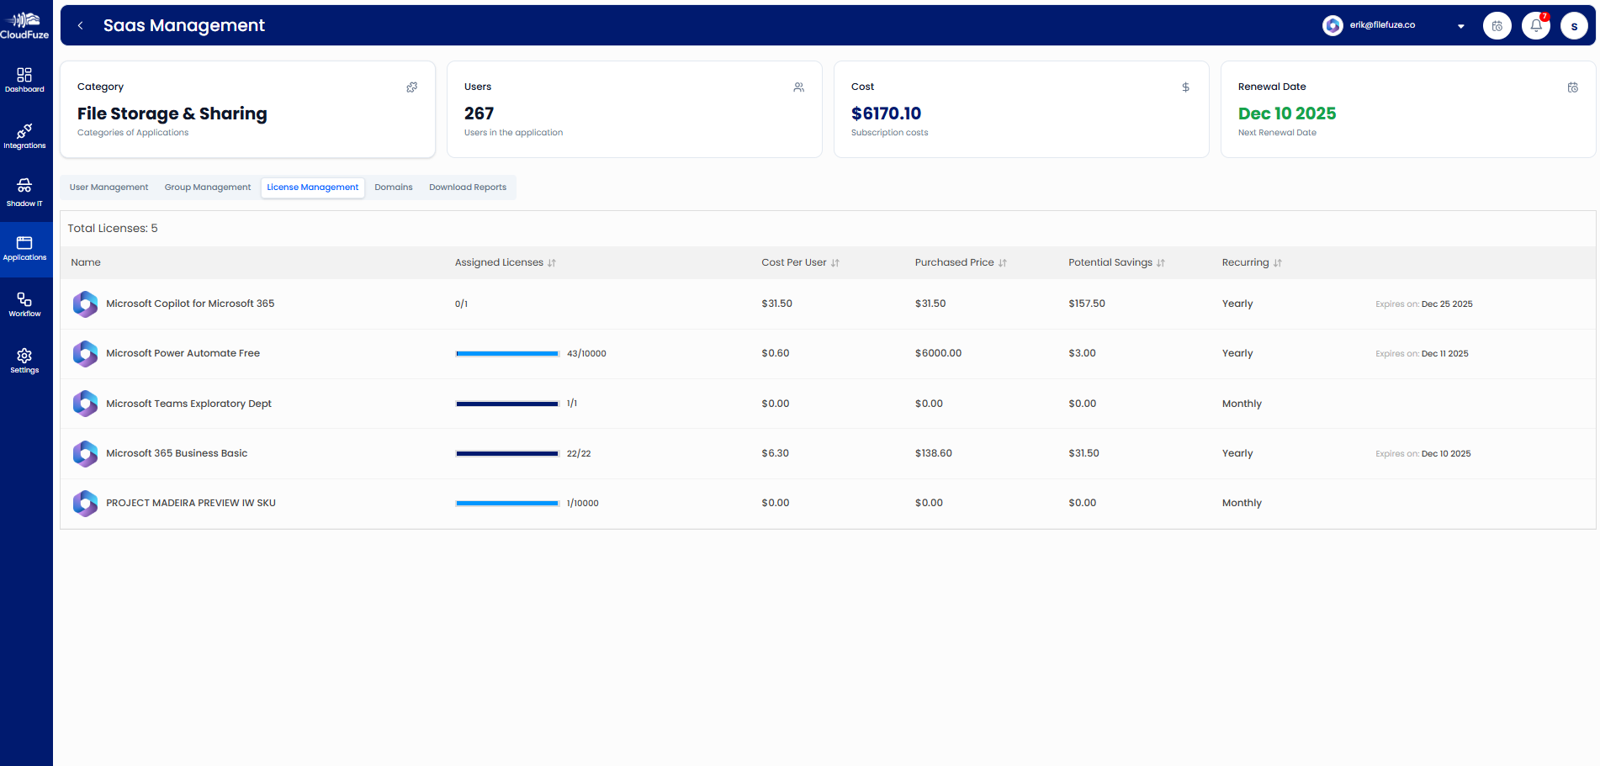Click the calendar schedule icon in the top bar
1600x766 pixels.
tap(1497, 25)
